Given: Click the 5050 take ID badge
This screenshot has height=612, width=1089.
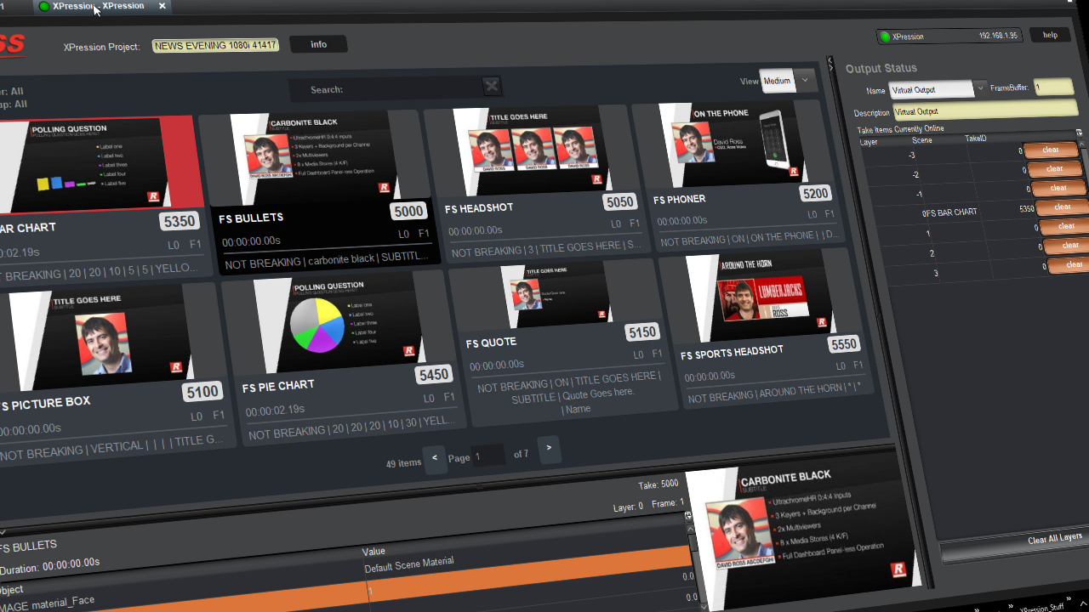Looking at the screenshot, I should tap(619, 201).
